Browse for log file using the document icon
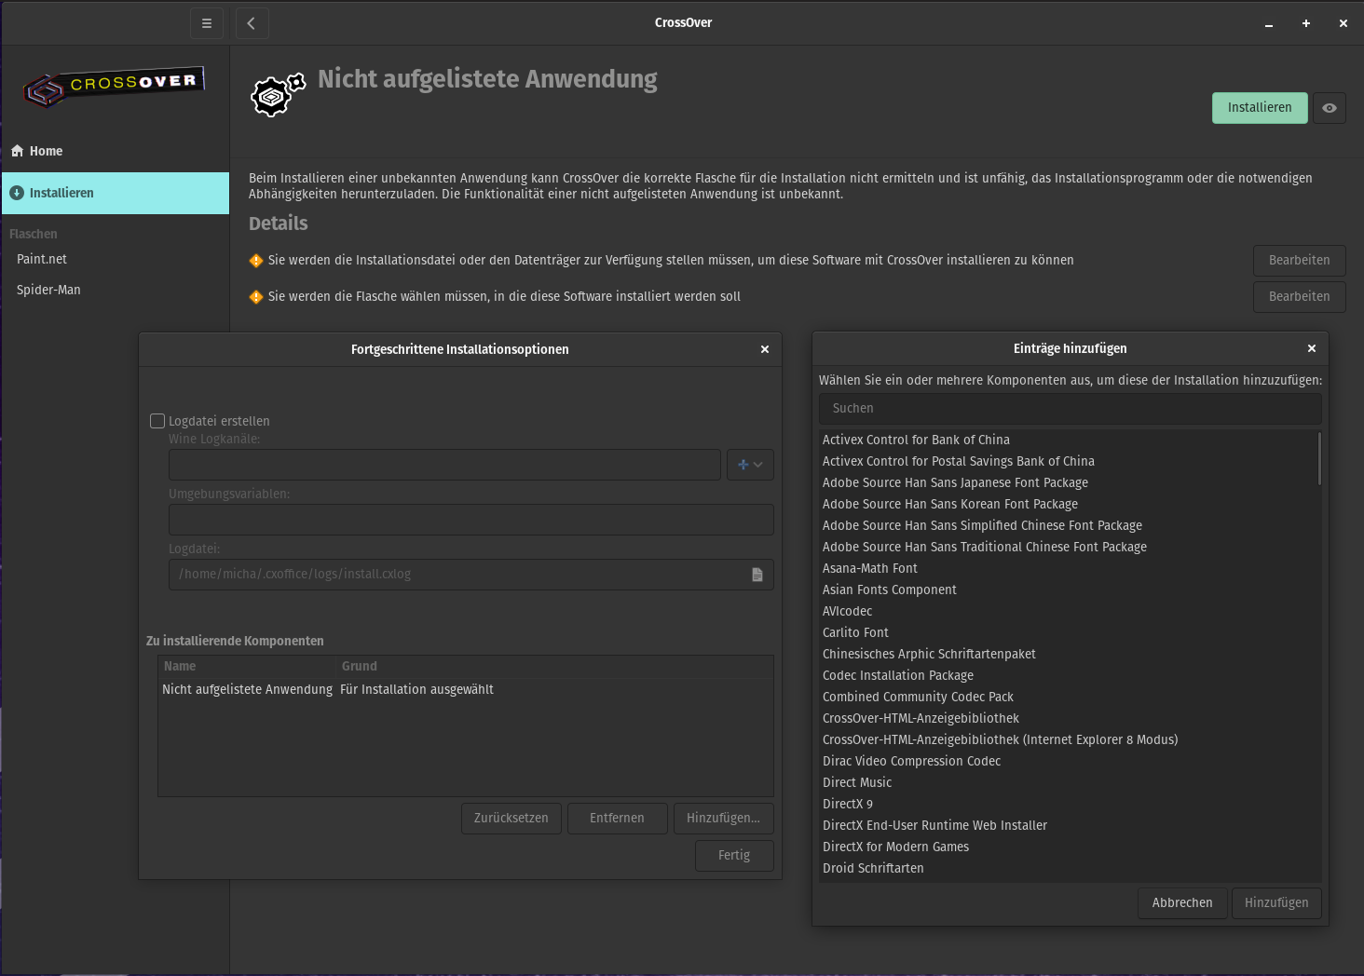This screenshot has width=1364, height=976. [757, 575]
